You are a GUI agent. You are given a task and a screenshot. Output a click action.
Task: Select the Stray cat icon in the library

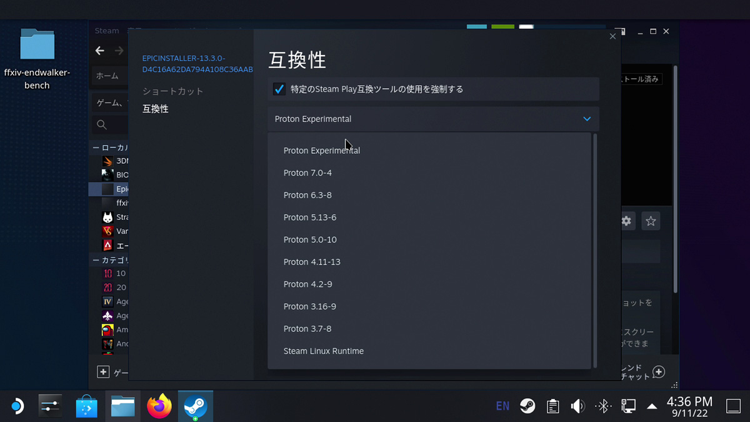[x=107, y=217]
